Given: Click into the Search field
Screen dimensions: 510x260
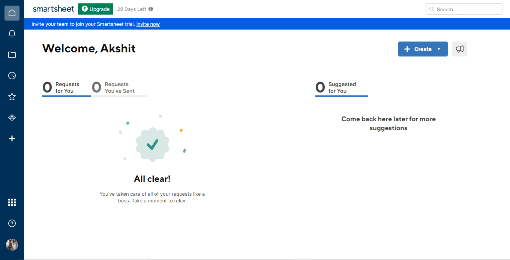Looking at the screenshot, I should tap(464, 9).
